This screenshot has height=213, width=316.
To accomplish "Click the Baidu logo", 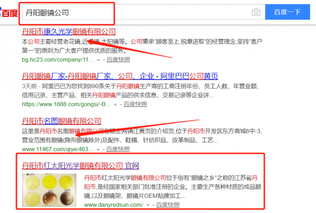I will coord(8,13).
